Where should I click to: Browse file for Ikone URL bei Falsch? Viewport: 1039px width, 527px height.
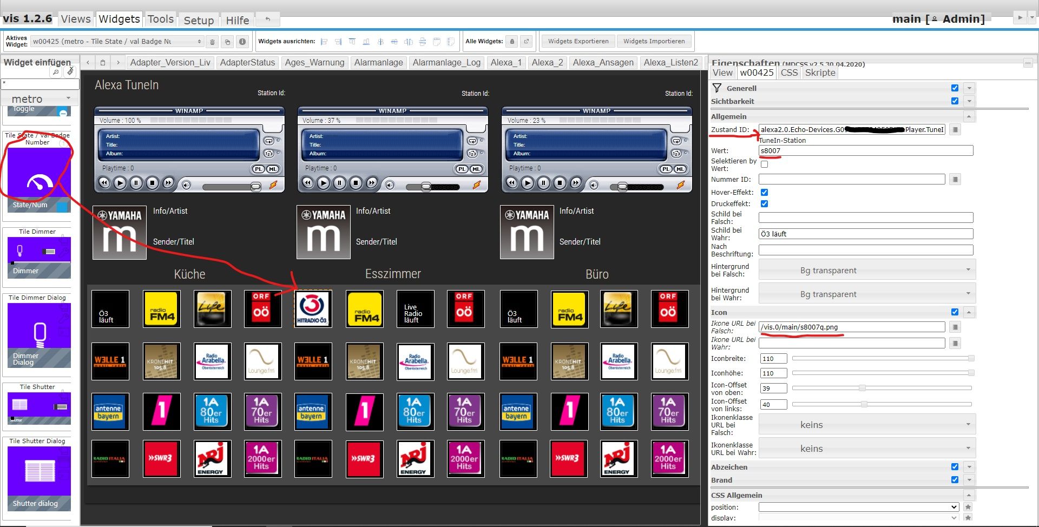coord(955,327)
